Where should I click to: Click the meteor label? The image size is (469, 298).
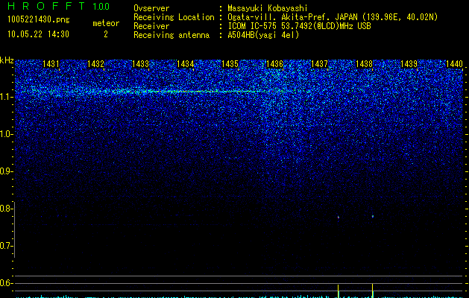click(106, 23)
